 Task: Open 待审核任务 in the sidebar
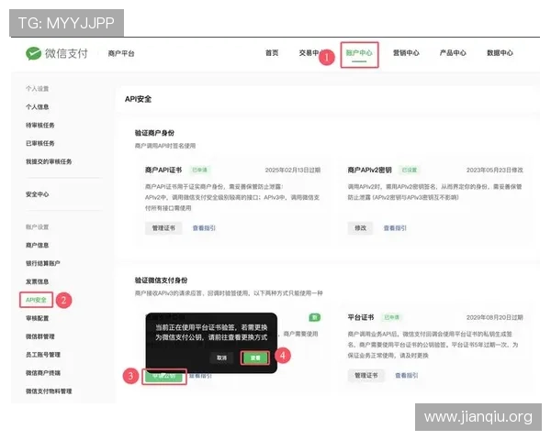pos(40,126)
